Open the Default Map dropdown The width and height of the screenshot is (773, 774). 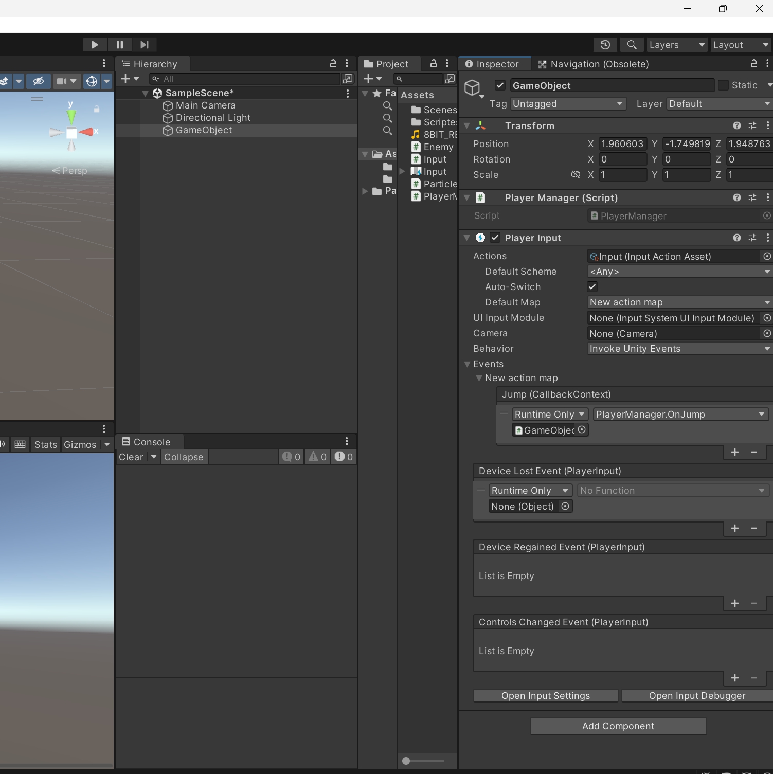coord(680,302)
